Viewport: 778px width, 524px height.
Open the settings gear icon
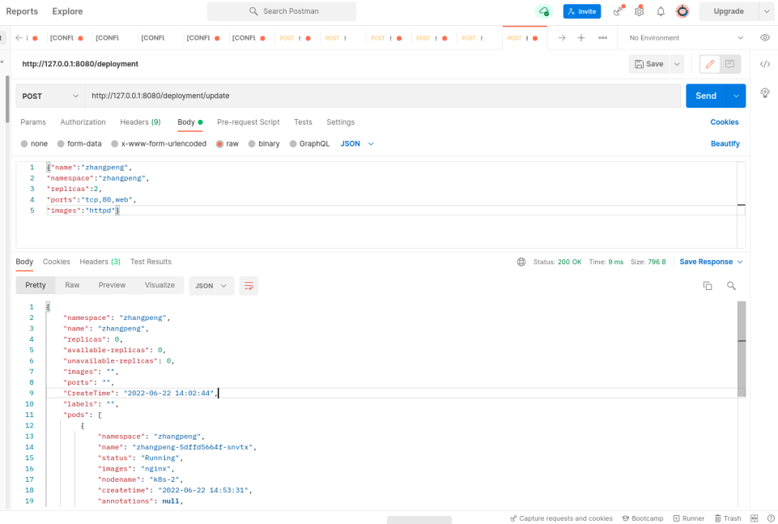(x=640, y=11)
